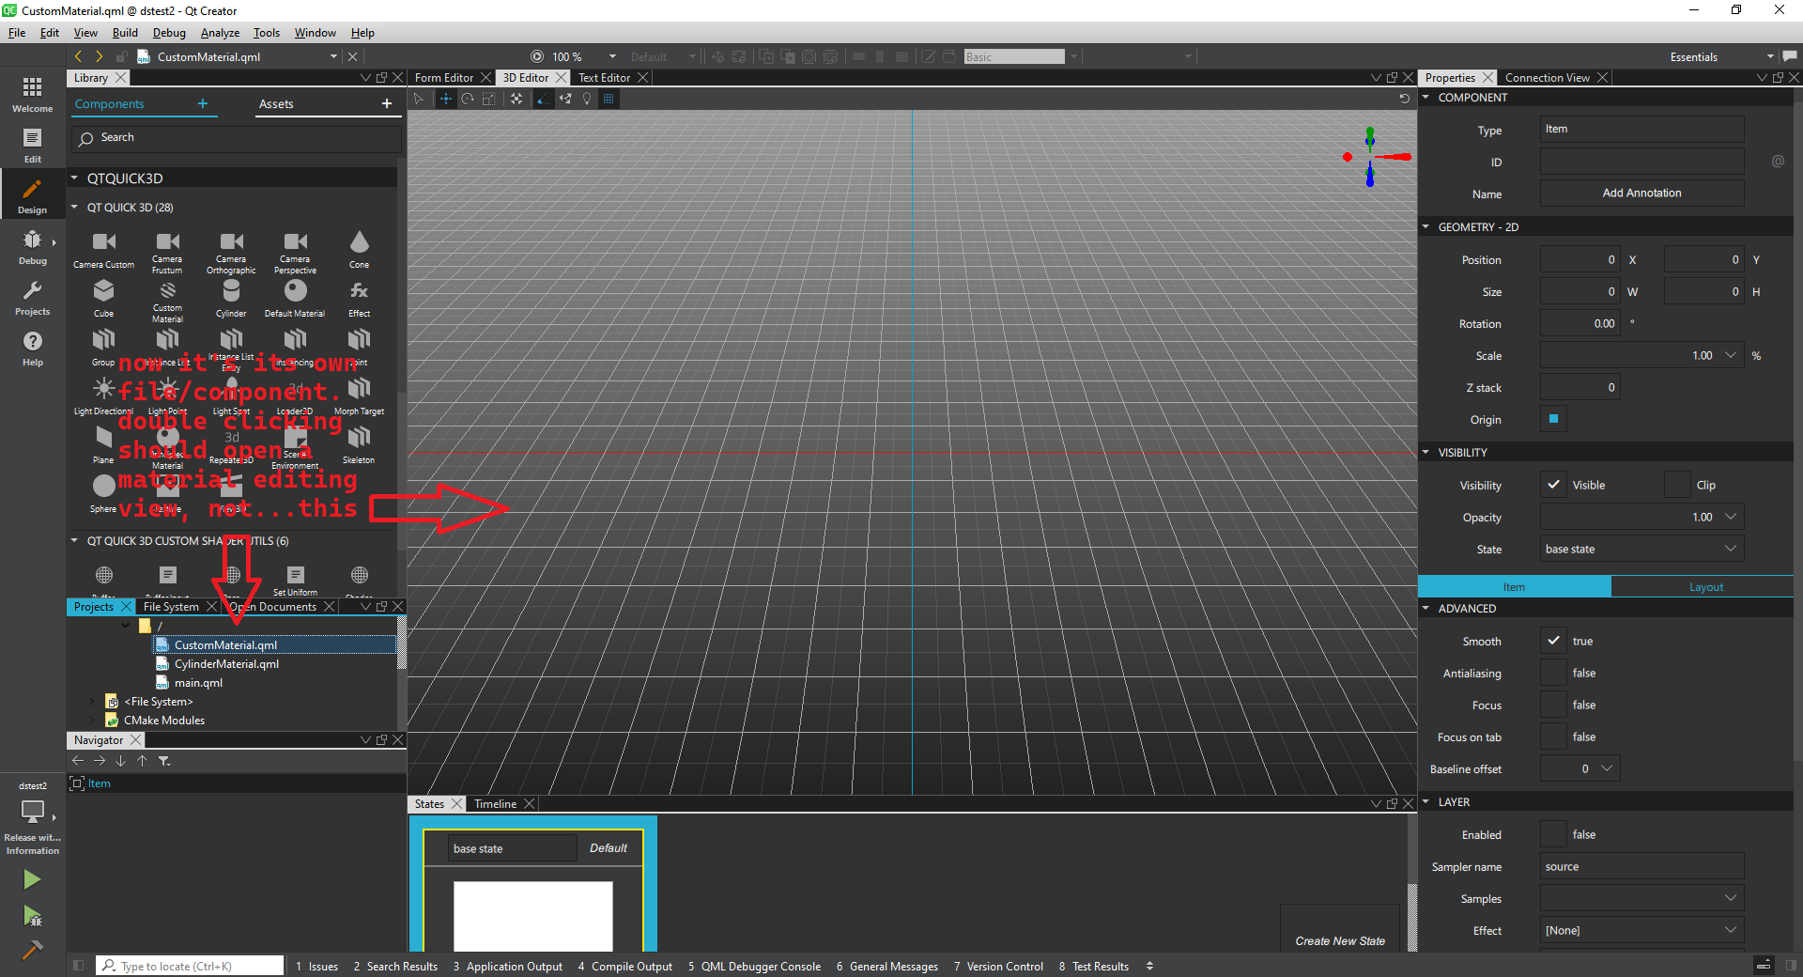Select the Default Material component
The width and height of the screenshot is (1803, 977).
(x=295, y=295)
